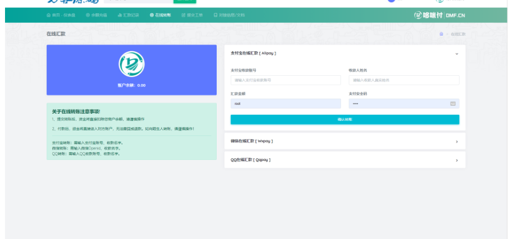Open 对接信息/文档 nav item
The image size is (508, 239).
pos(229,15)
